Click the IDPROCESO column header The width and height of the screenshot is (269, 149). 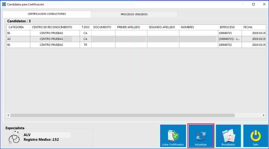pos(230,27)
